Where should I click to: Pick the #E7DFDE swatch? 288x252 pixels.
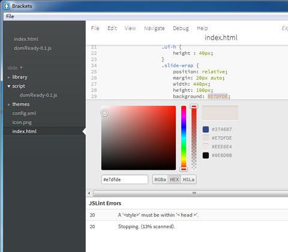point(206,138)
